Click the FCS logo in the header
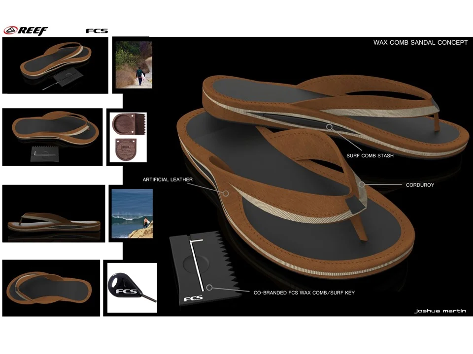 coord(97,31)
